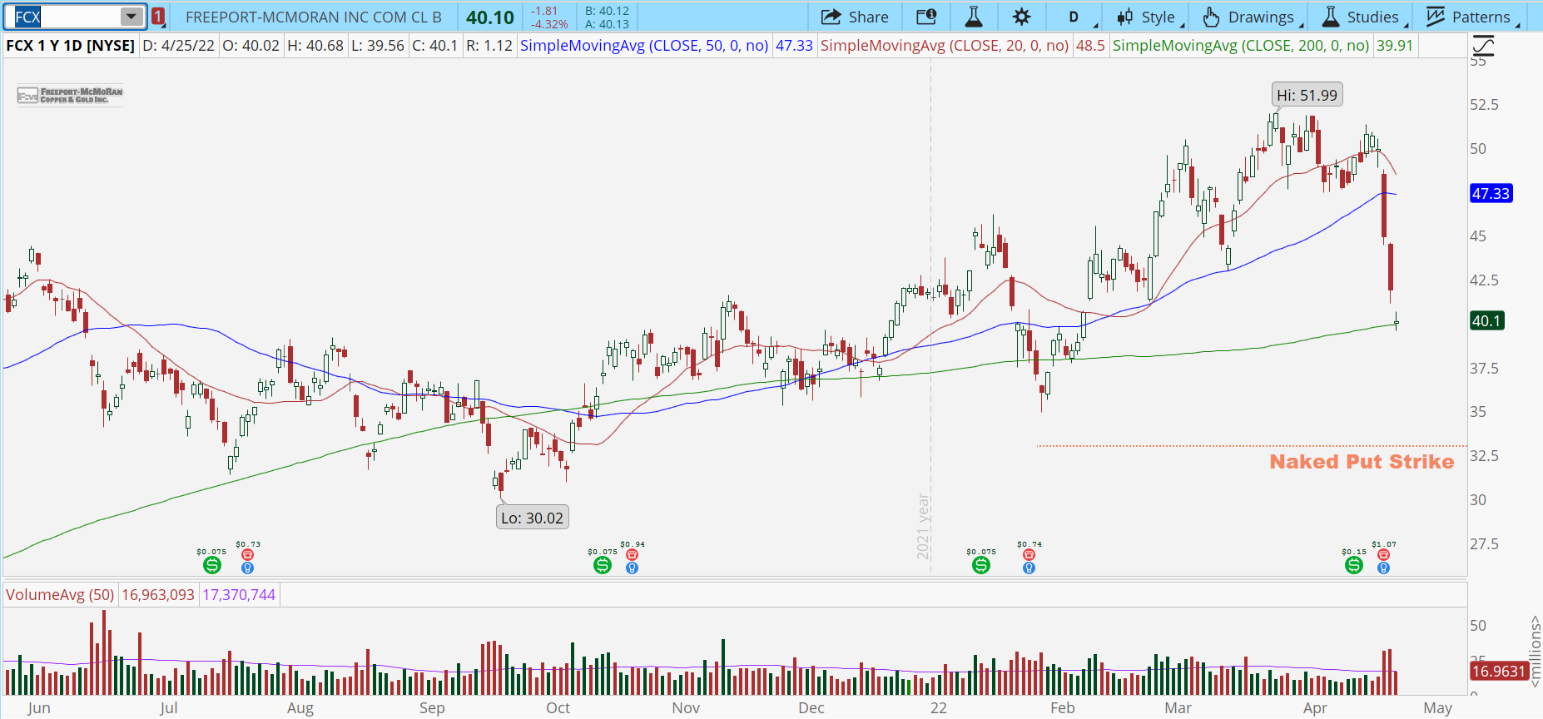Click the price axis scale icon above 55
This screenshot has height=719, width=1543.
click(x=1483, y=46)
